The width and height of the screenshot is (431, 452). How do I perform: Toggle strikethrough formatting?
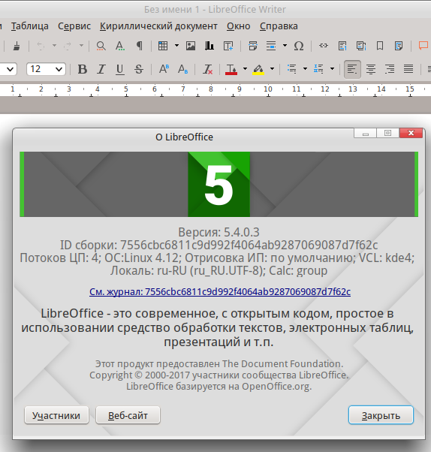point(139,69)
